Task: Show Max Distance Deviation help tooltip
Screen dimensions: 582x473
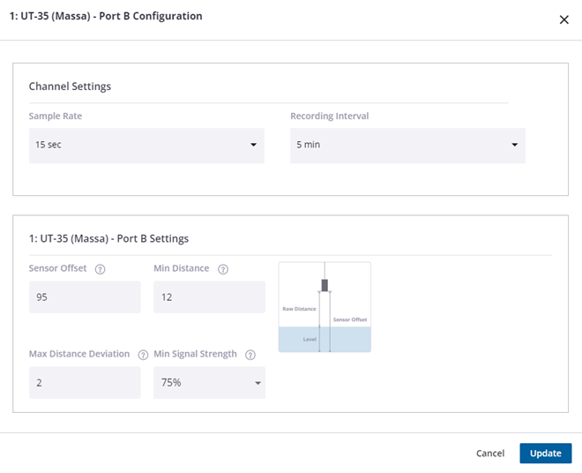Action: pyautogui.click(x=143, y=355)
